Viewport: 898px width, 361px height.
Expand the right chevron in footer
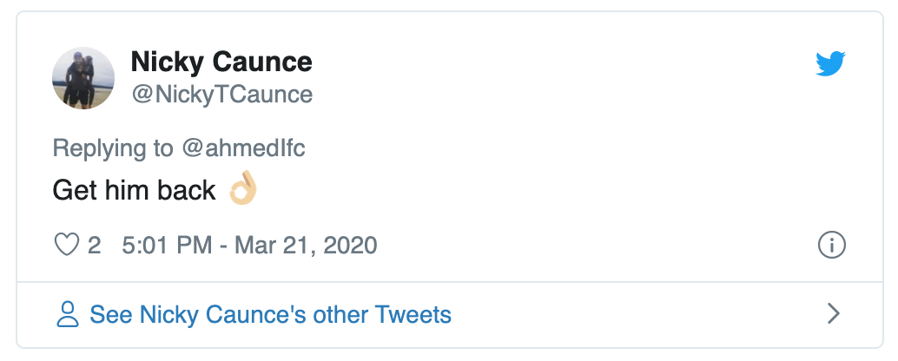[x=833, y=313]
